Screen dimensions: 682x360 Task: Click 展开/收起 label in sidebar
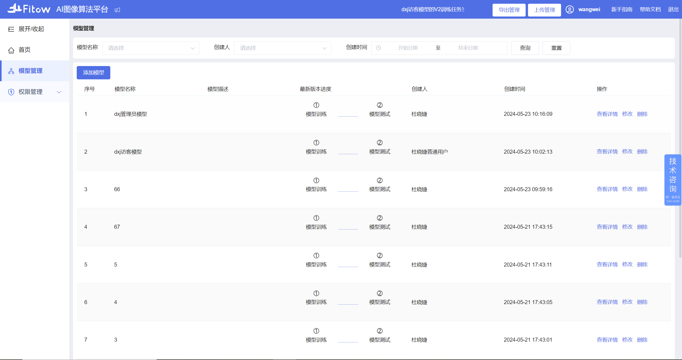pyautogui.click(x=31, y=29)
